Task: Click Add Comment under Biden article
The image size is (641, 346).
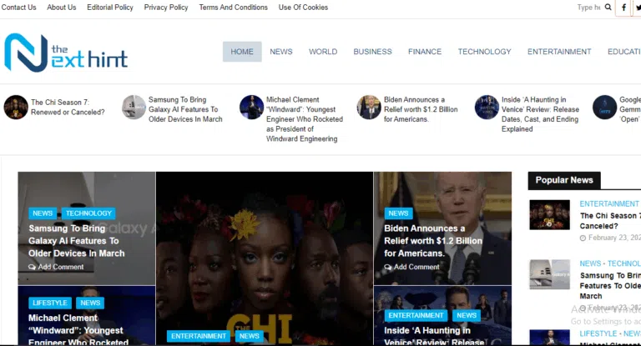Action: [411, 267]
